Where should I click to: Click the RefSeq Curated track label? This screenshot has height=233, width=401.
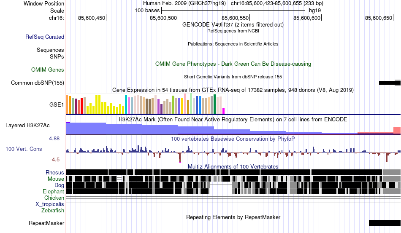pos(45,37)
